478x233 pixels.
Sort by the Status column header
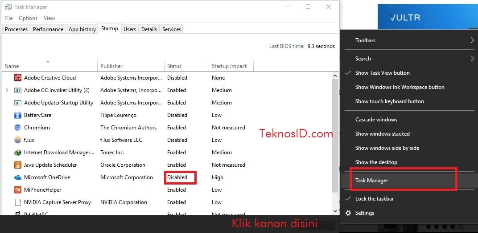tap(186, 66)
